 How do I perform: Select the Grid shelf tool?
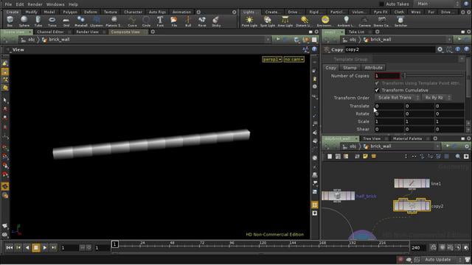[66, 21]
